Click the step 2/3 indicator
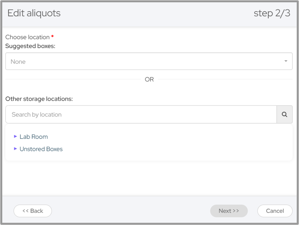The width and height of the screenshot is (299, 225). (x=272, y=13)
